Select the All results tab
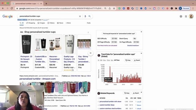Screen dimensions: 196x110 [21, 23]
